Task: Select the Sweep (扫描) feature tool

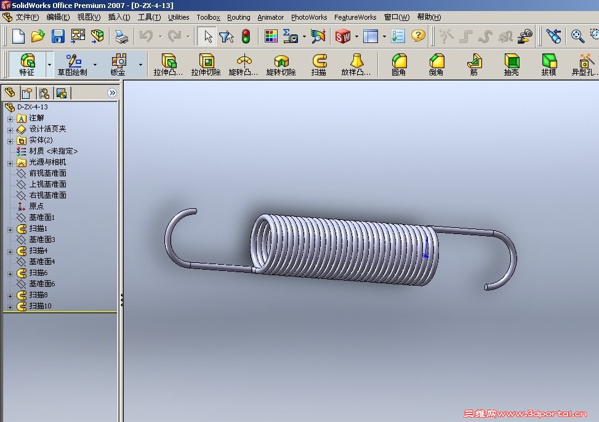Action: 319,65
